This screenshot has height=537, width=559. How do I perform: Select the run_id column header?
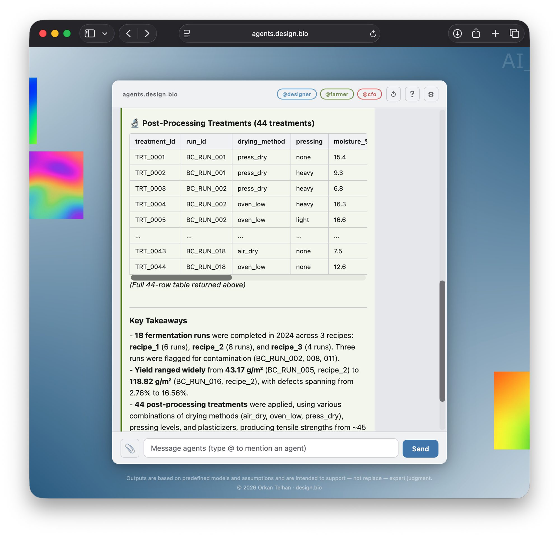(x=207, y=141)
